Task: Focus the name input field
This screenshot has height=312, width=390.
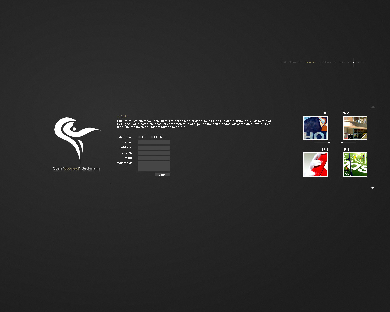Action: tap(154, 142)
